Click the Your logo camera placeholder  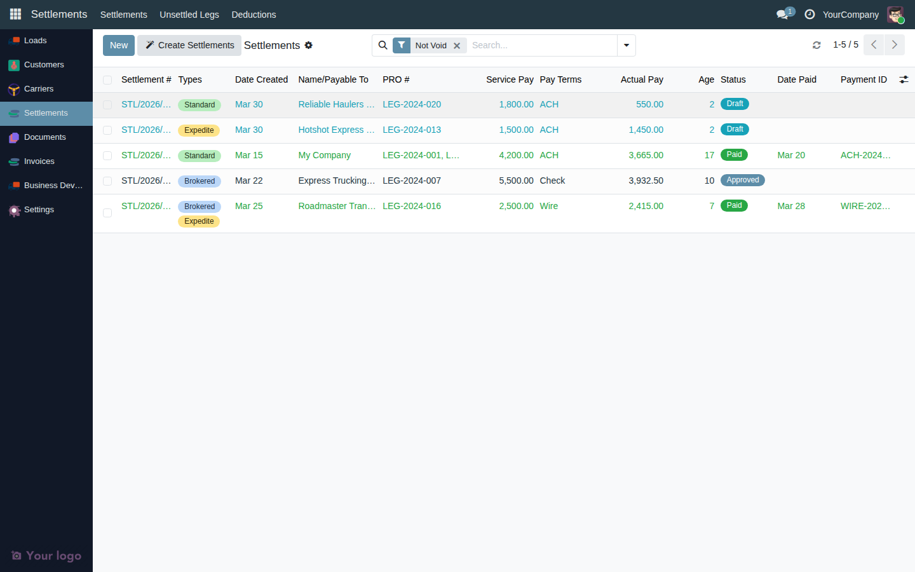pyautogui.click(x=17, y=555)
